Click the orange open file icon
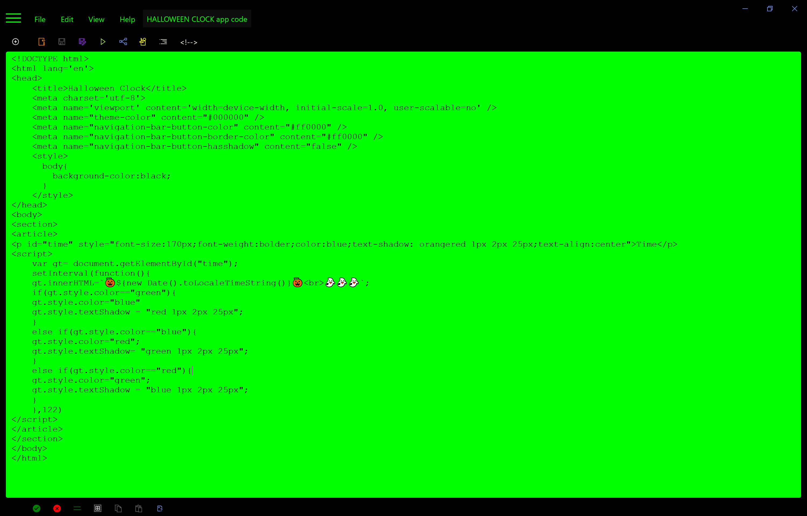 point(42,42)
